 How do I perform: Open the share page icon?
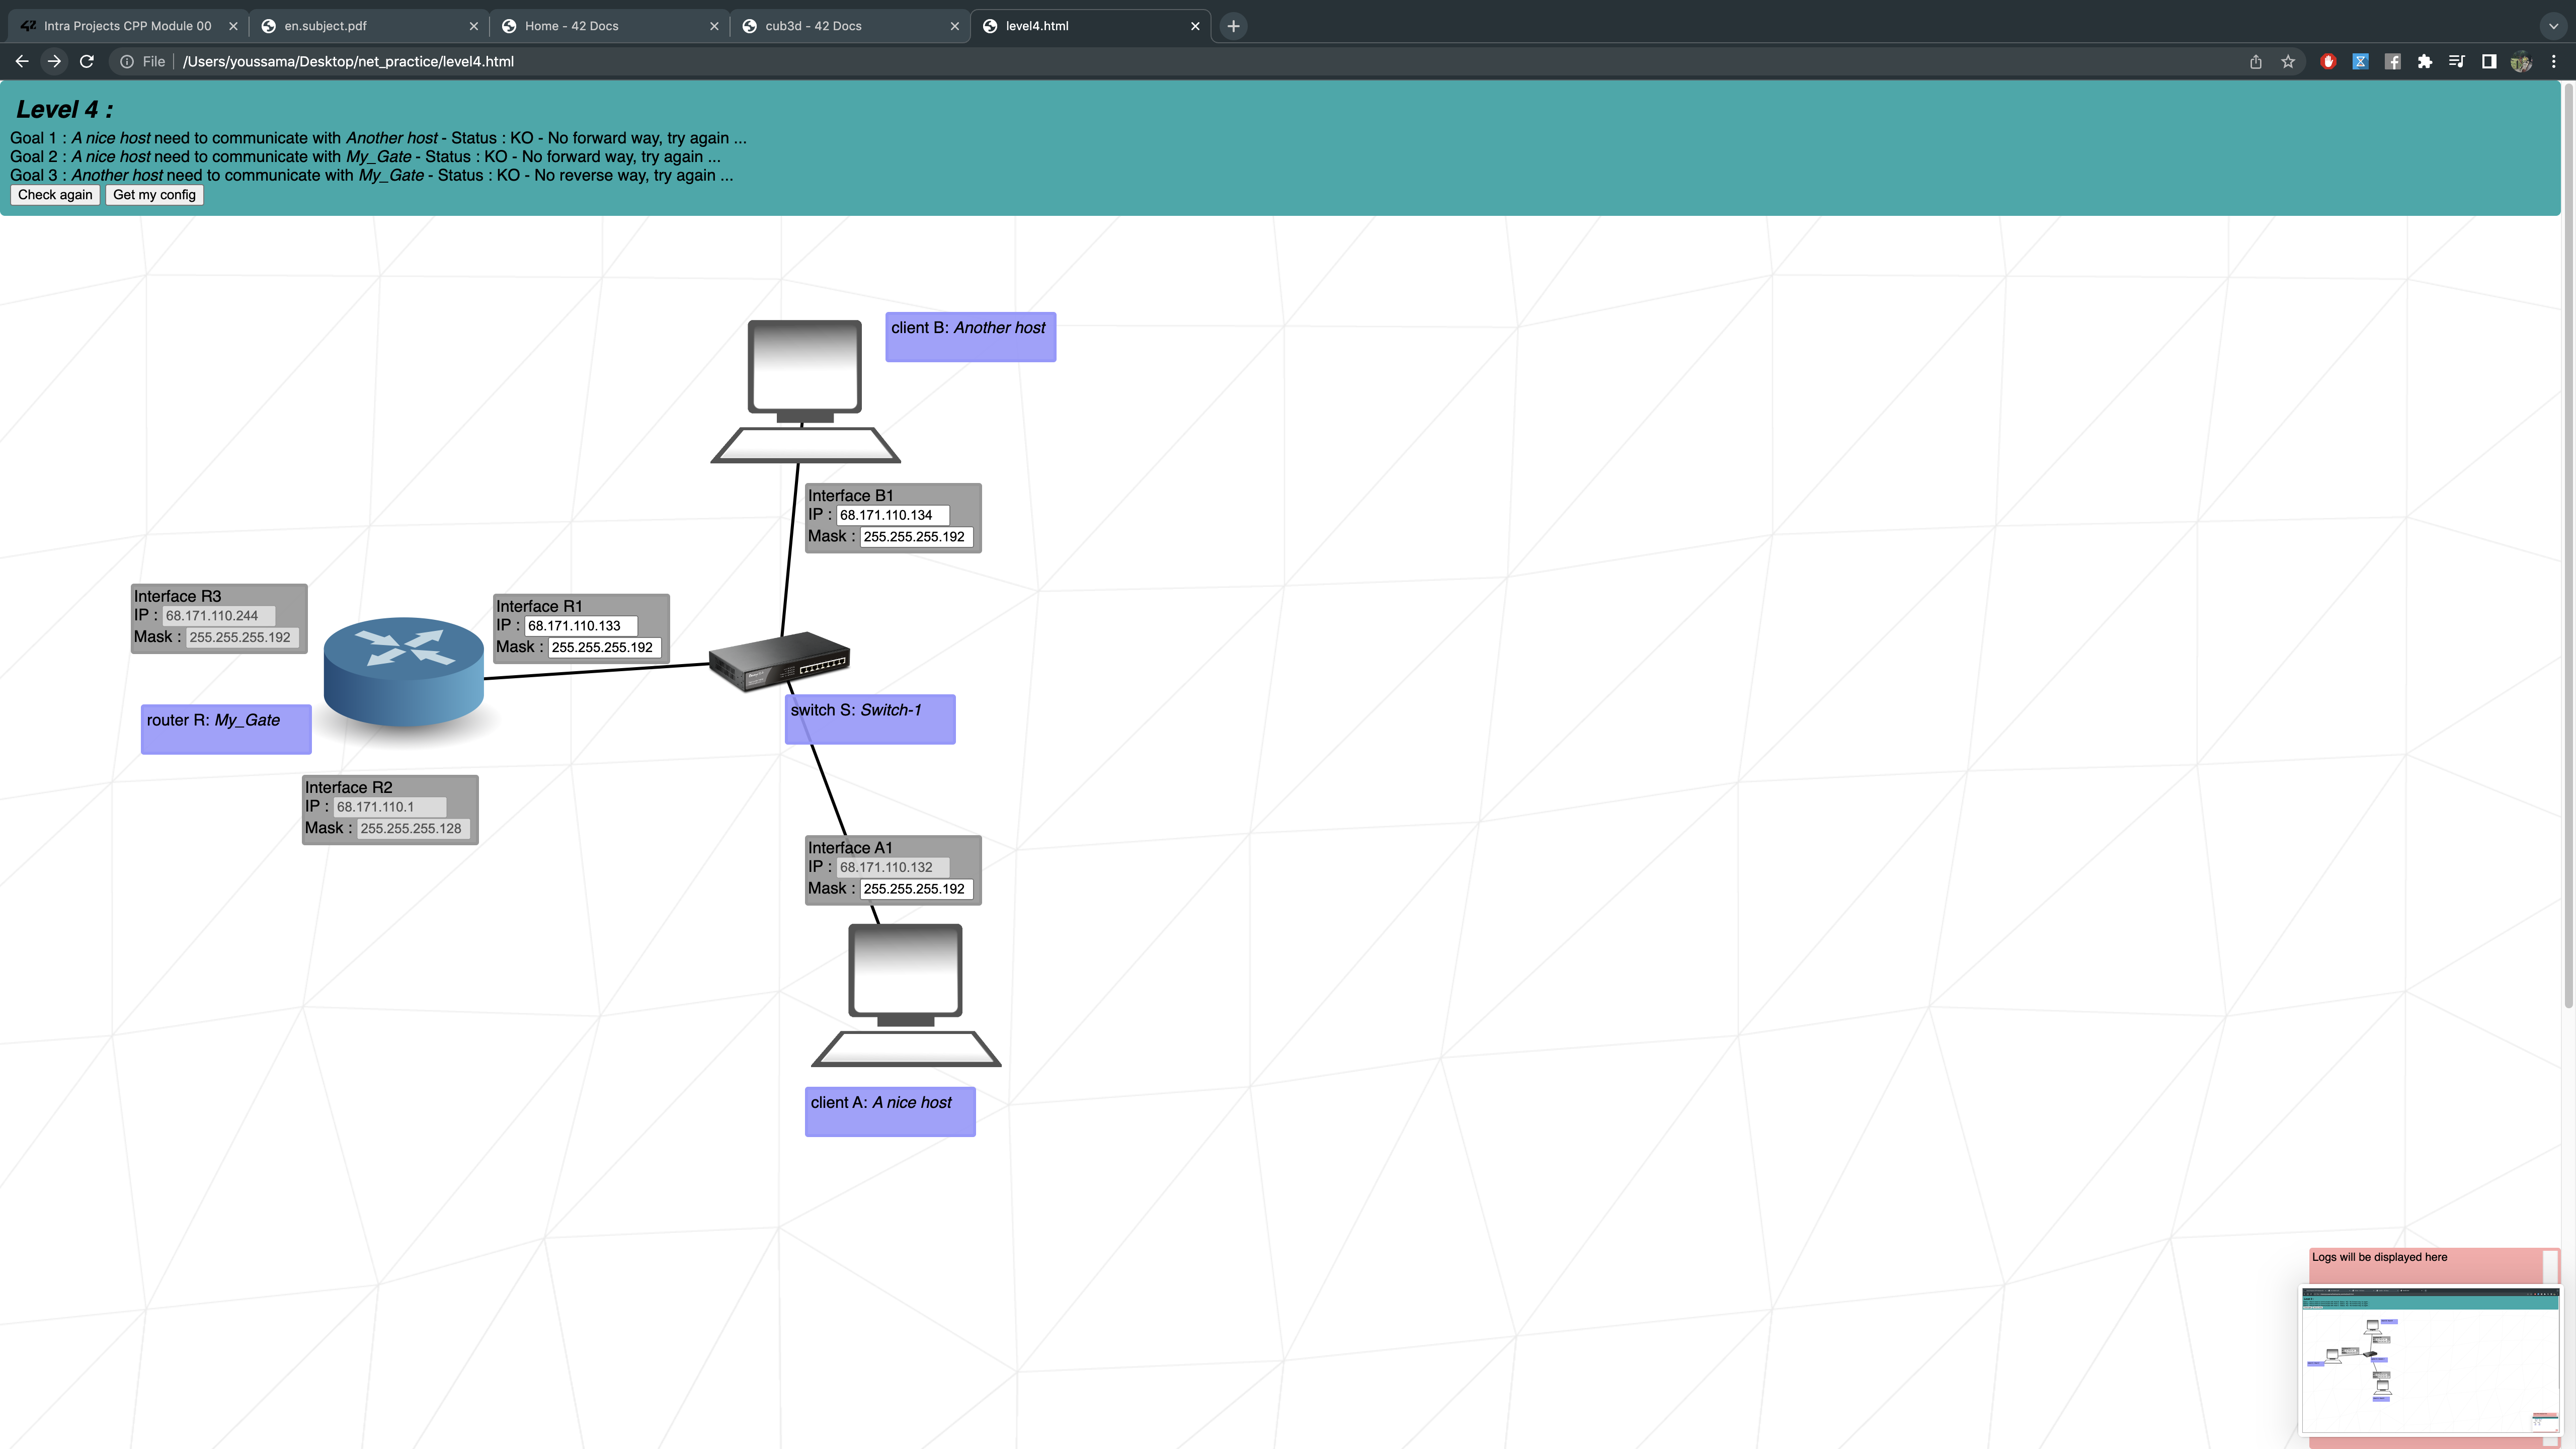2256,62
